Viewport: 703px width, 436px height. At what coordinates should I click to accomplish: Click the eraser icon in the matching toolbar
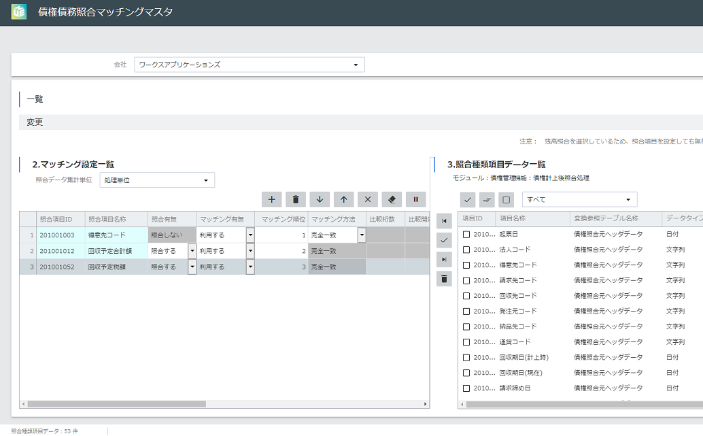click(392, 199)
